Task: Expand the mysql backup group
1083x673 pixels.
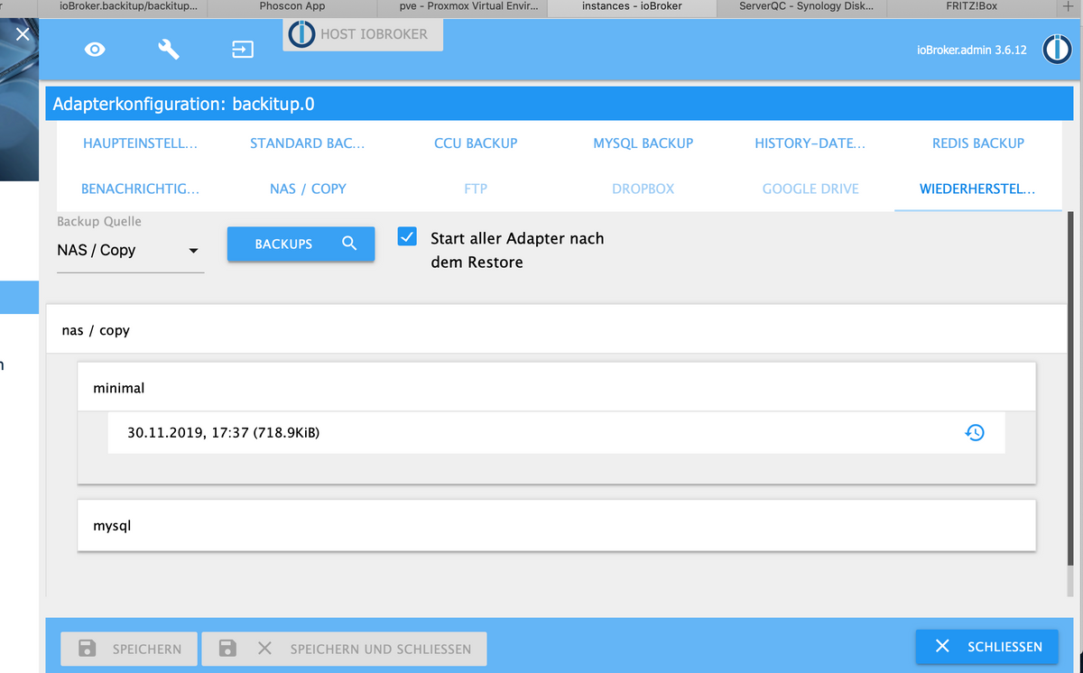Action: point(557,524)
